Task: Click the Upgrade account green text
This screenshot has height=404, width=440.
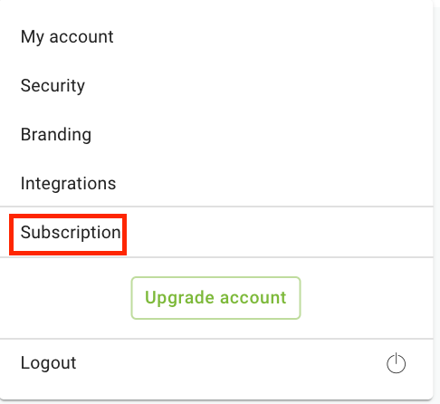Action: point(215,298)
